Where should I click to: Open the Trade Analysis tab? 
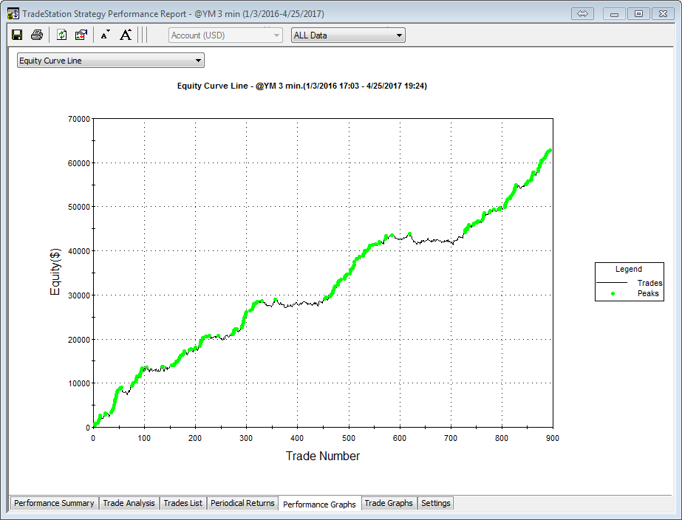pyautogui.click(x=129, y=503)
